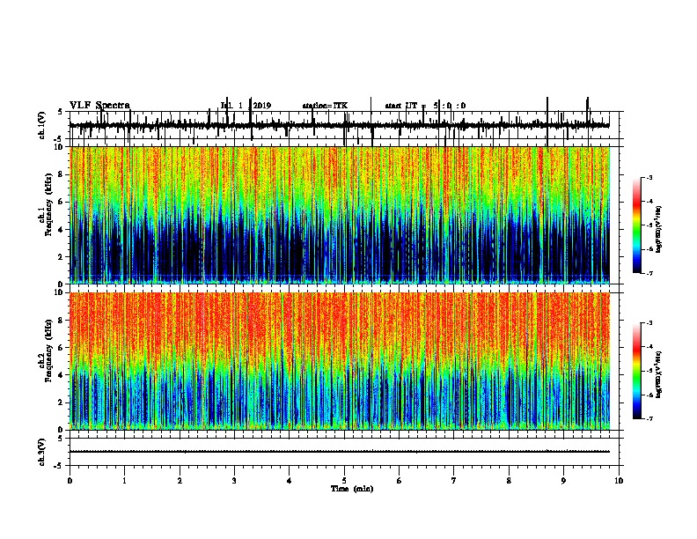Click the ch.1 spectrogram plot
697x539 pixels.
pos(340,215)
